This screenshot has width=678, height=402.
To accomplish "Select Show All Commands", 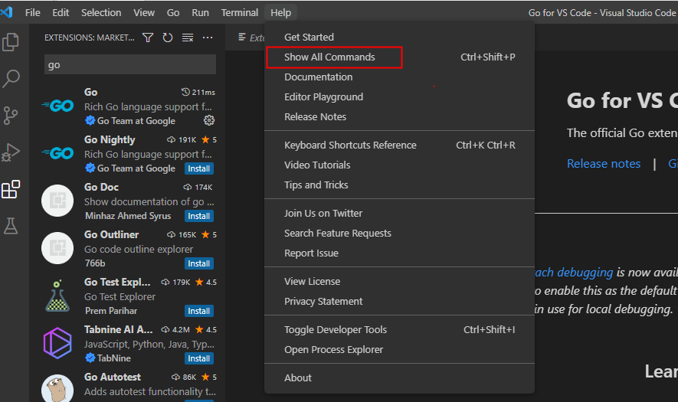I will click(x=400, y=57).
